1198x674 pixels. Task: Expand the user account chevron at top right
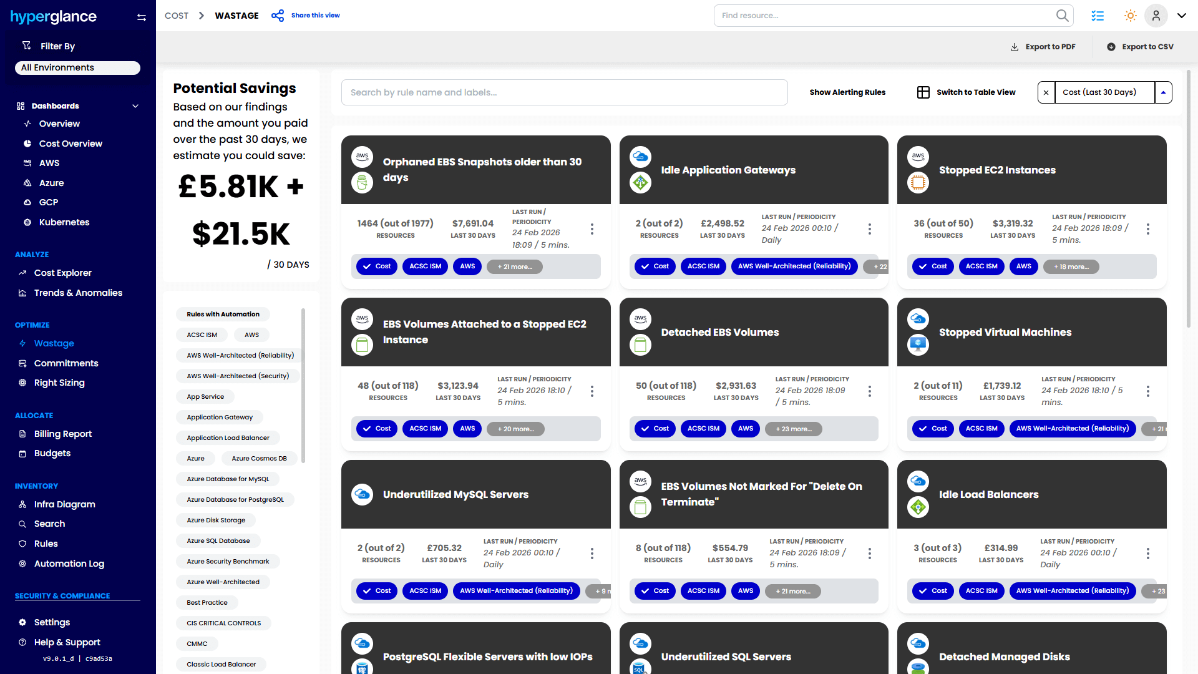click(1182, 15)
